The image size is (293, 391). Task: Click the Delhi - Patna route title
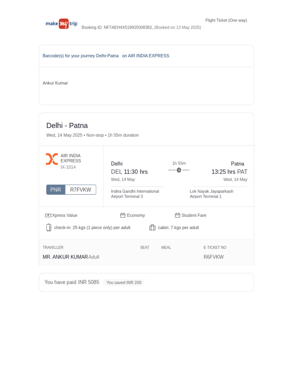click(x=67, y=125)
